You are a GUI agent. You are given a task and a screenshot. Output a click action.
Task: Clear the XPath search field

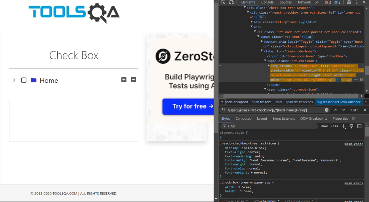point(326,110)
